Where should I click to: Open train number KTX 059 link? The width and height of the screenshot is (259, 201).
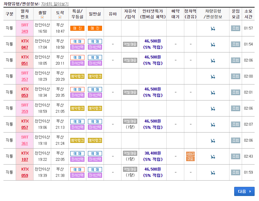click(x=24, y=176)
